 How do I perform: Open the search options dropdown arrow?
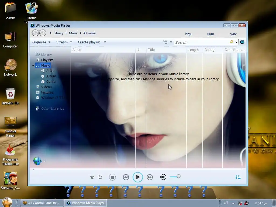click(x=236, y=42)
